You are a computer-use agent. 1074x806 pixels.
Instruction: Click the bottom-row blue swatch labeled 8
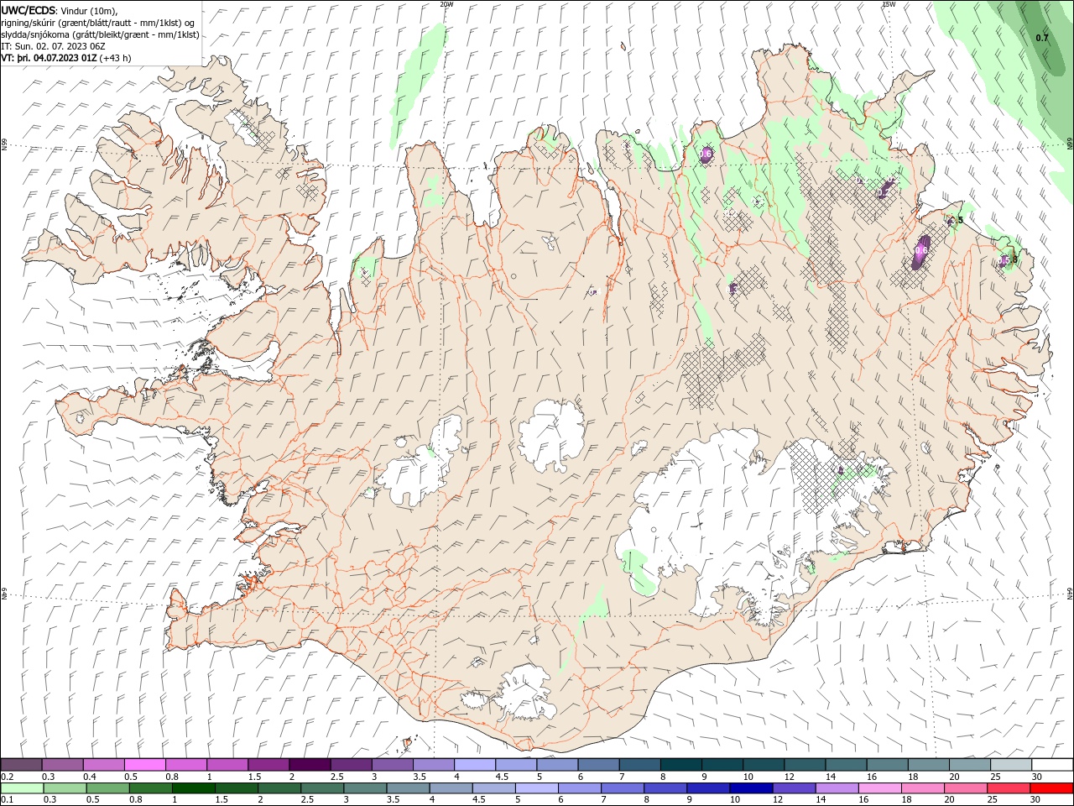665,788
